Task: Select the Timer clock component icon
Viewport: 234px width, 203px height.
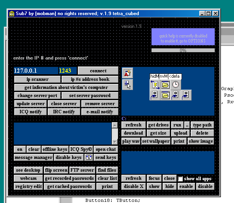Action: point(176,85)
